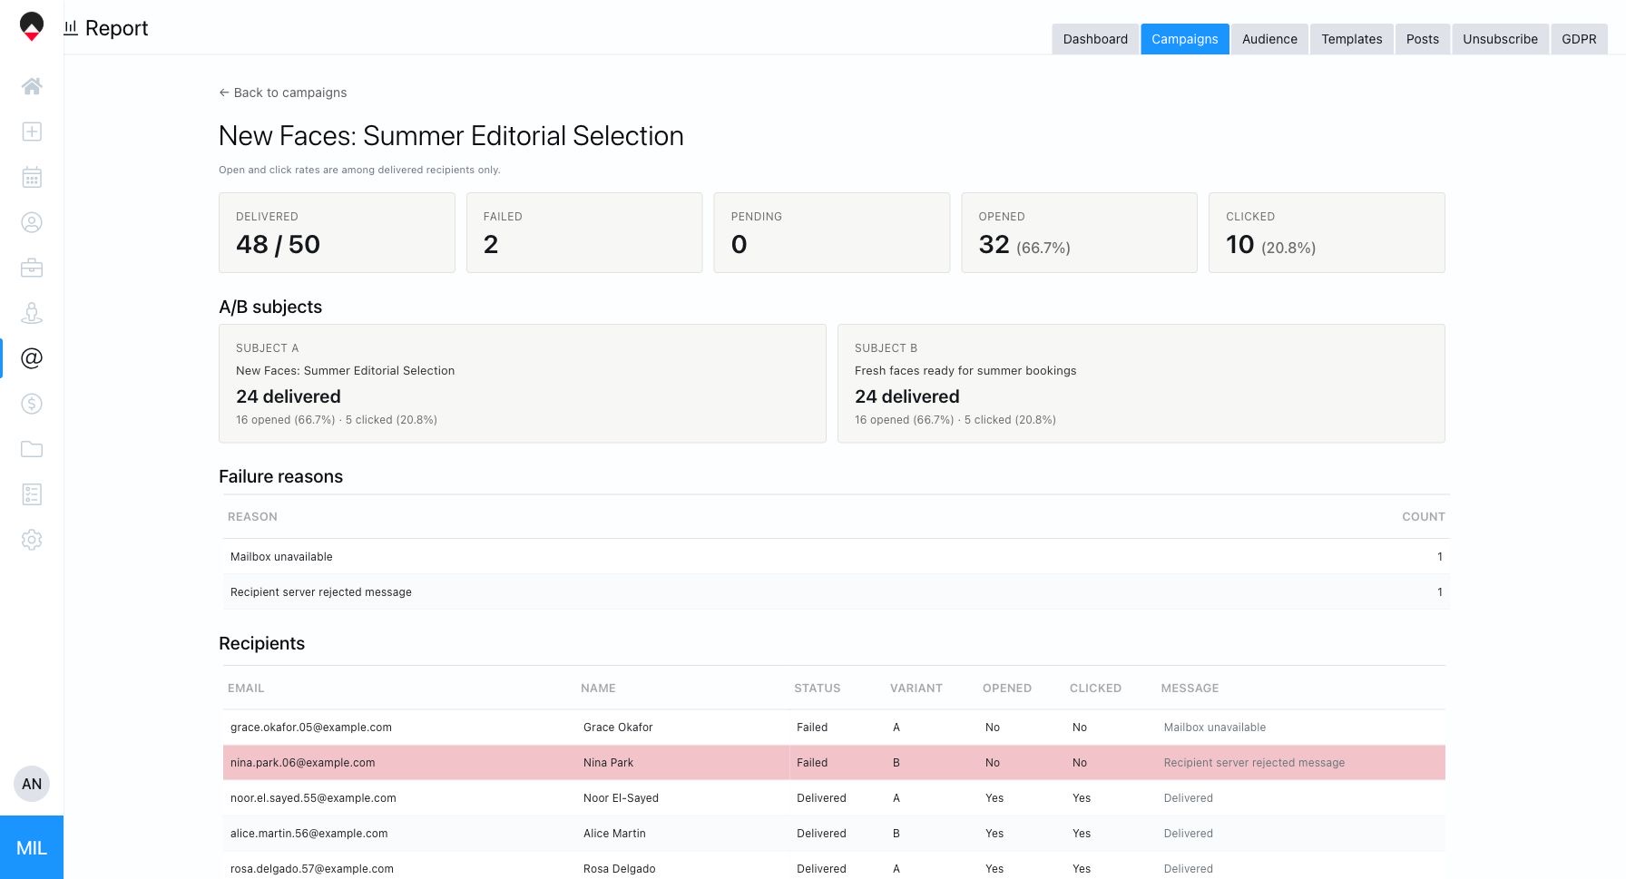
Task: Click the MIL workspace badge
Action: (32, 847)
